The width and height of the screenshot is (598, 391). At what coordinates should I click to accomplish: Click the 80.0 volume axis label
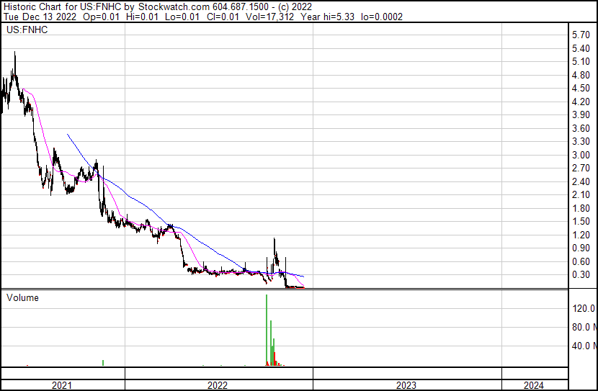tap(584, 327)
